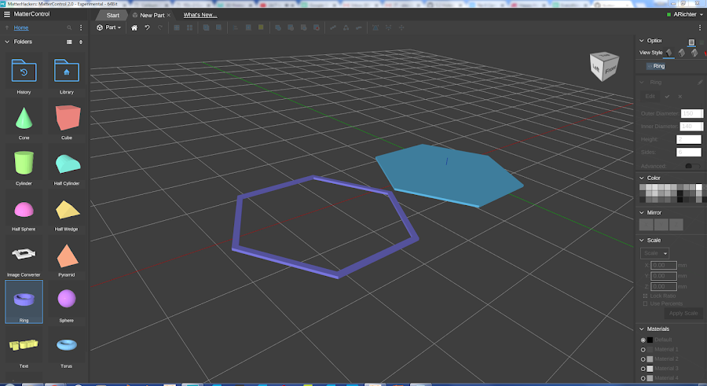This screenshot has height=386, width=707.
Task: Select the Material 3 radio
Action: click(x=643, y=369)
